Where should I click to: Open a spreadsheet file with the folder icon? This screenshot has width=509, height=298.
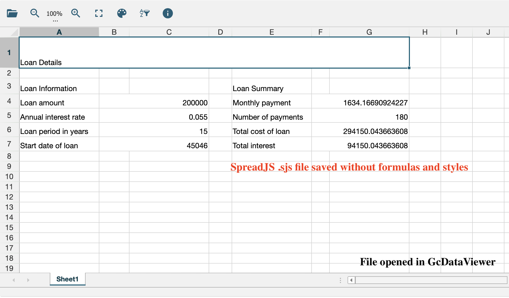(x=11, y=13)
